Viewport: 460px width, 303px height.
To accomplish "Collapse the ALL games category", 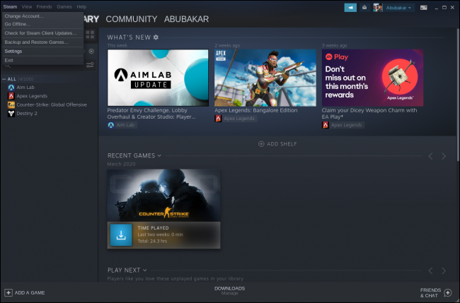I will click(4, 78).
